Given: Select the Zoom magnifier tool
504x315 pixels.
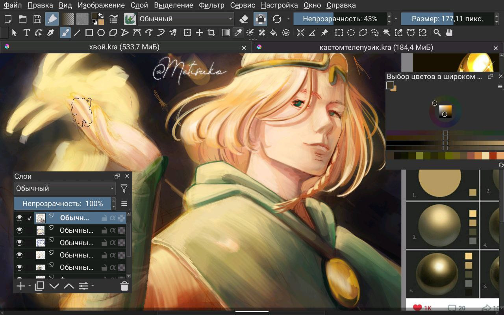Looking at the screenshot, I should pos(437,33).
